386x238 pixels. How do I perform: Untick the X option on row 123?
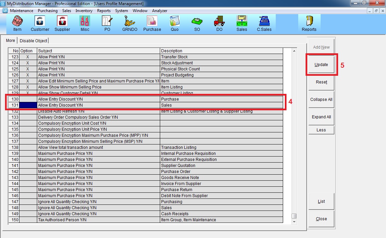click(x=28, y=57)
